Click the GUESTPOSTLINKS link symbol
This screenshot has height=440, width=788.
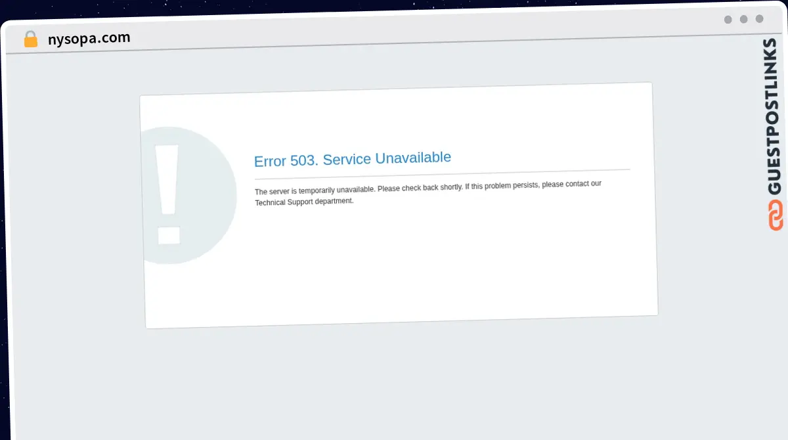[776, 216]
